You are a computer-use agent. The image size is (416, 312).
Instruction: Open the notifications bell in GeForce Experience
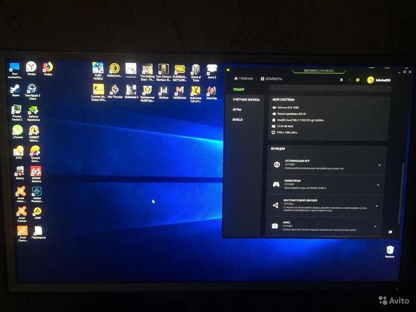pos(342,80)
